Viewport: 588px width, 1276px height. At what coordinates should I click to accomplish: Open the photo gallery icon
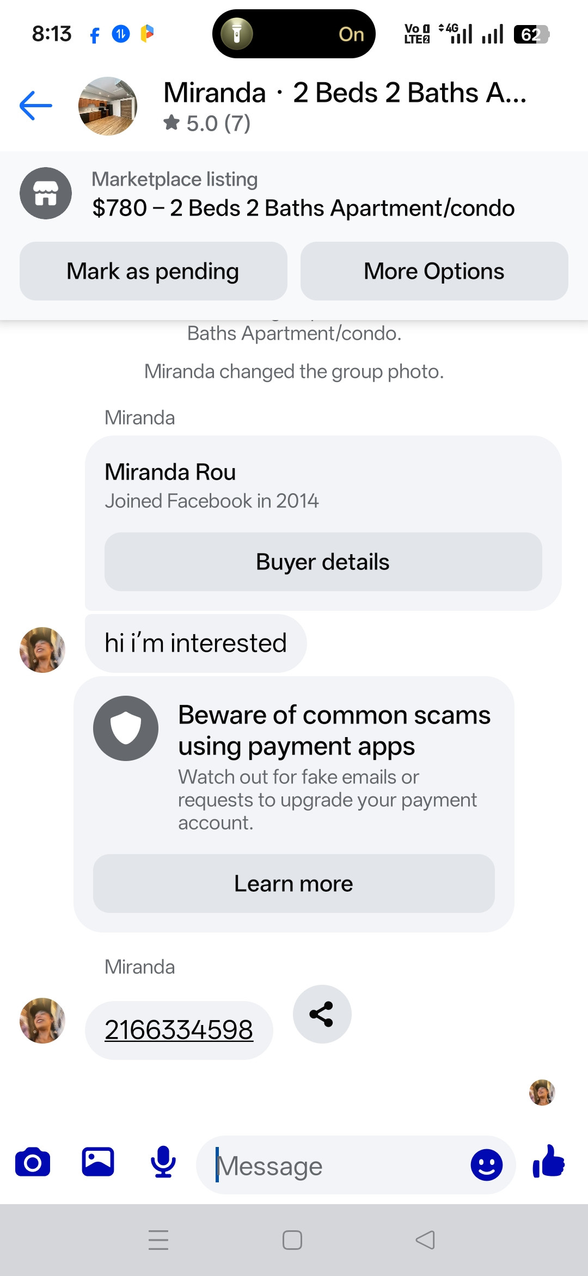(x=98, y=1162)
